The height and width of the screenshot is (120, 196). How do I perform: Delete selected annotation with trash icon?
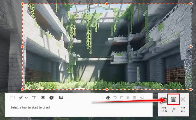(x=128, y=97)
